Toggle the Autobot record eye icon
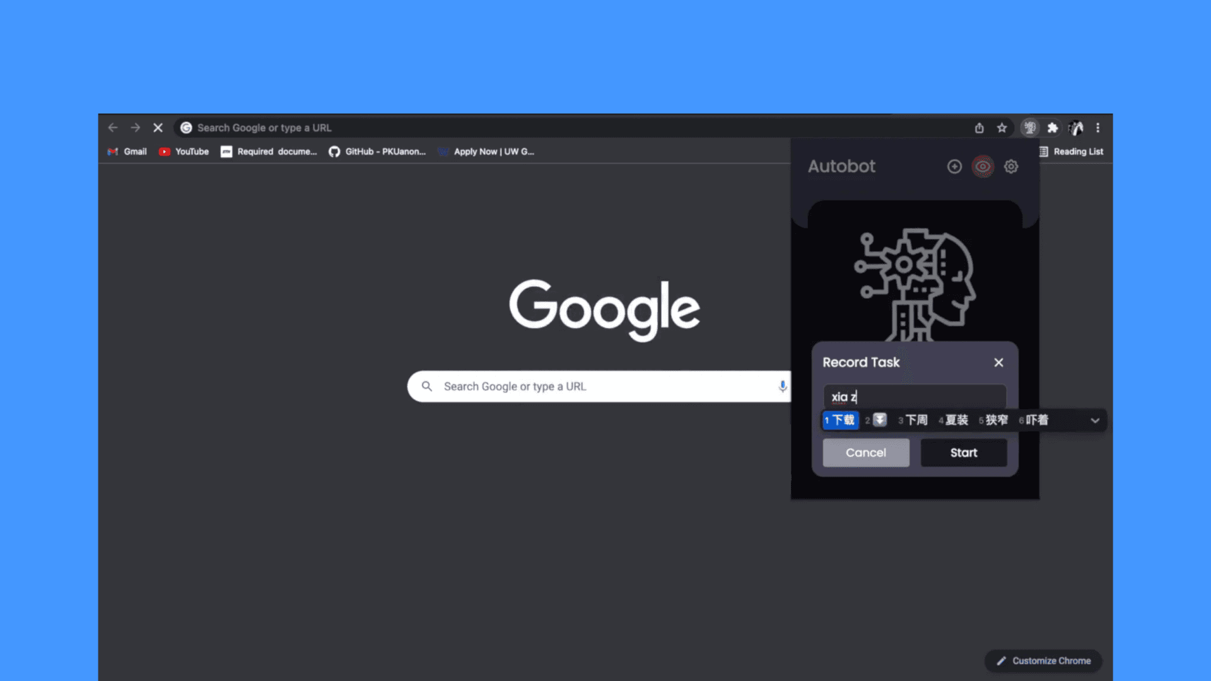 click(x=983, y=166)
